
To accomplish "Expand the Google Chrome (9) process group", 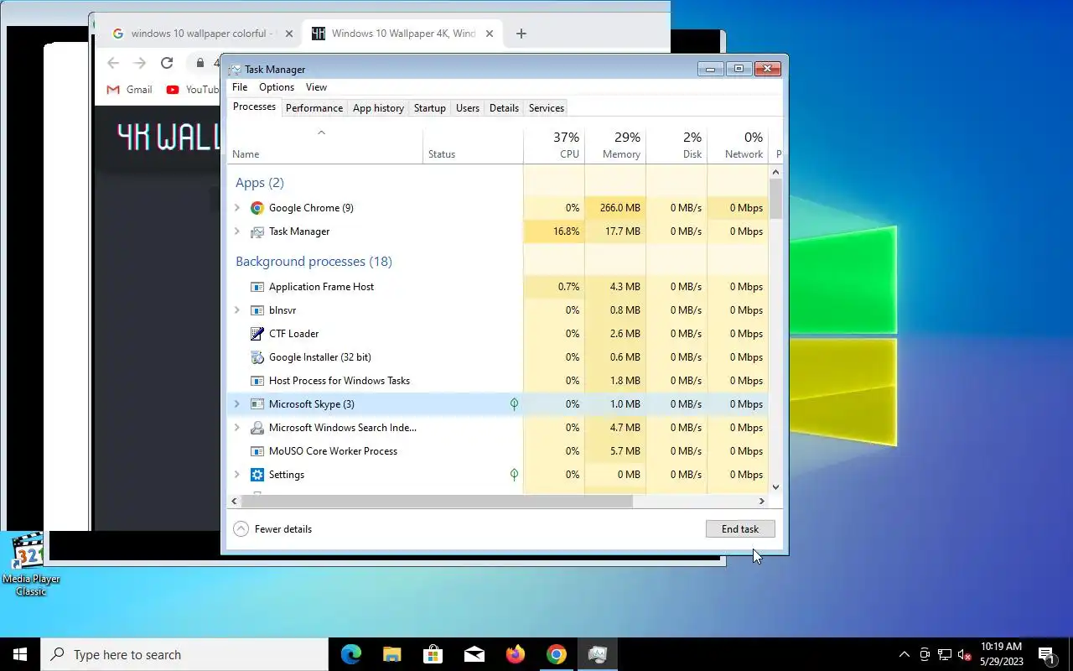I will pos(237,208).
